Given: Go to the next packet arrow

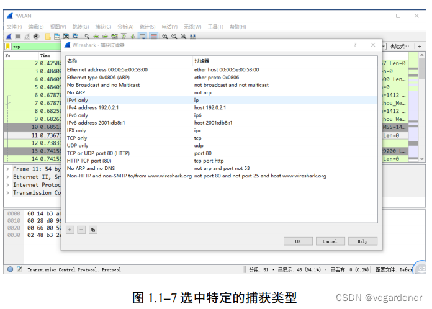Looking at the screenshot, I should click(x=106, y=37).
